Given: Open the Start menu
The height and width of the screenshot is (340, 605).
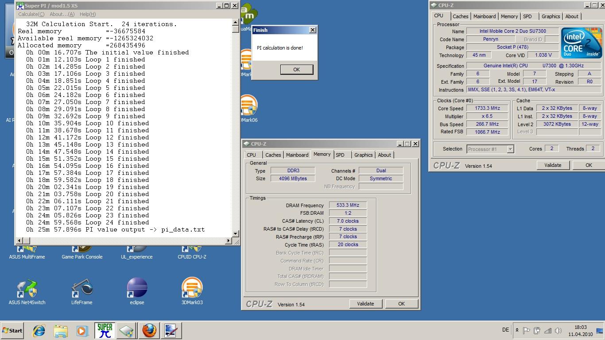Looking at the screenshot, I should point(12,330).
